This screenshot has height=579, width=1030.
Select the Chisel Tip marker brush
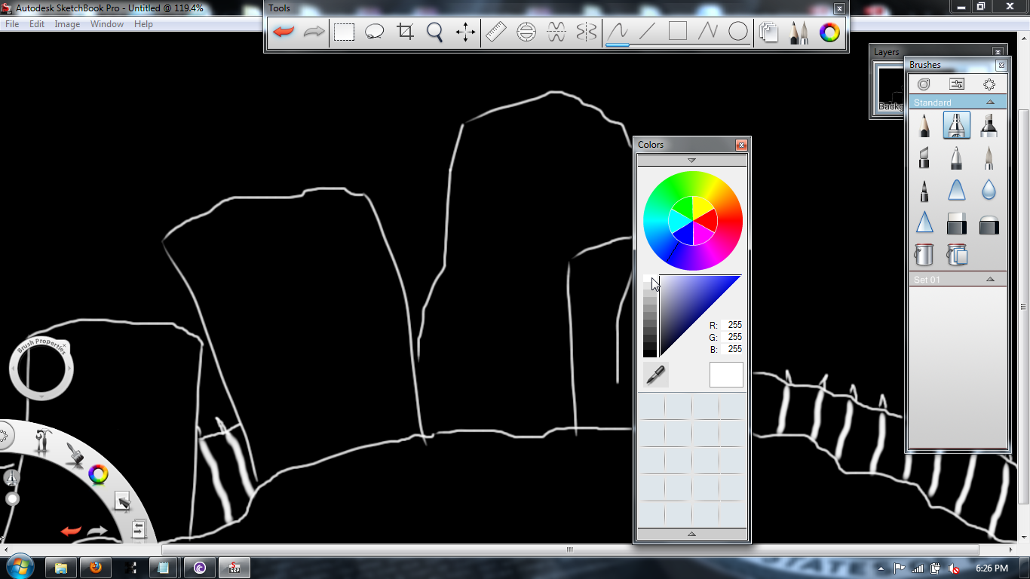(x=924, y=158)
